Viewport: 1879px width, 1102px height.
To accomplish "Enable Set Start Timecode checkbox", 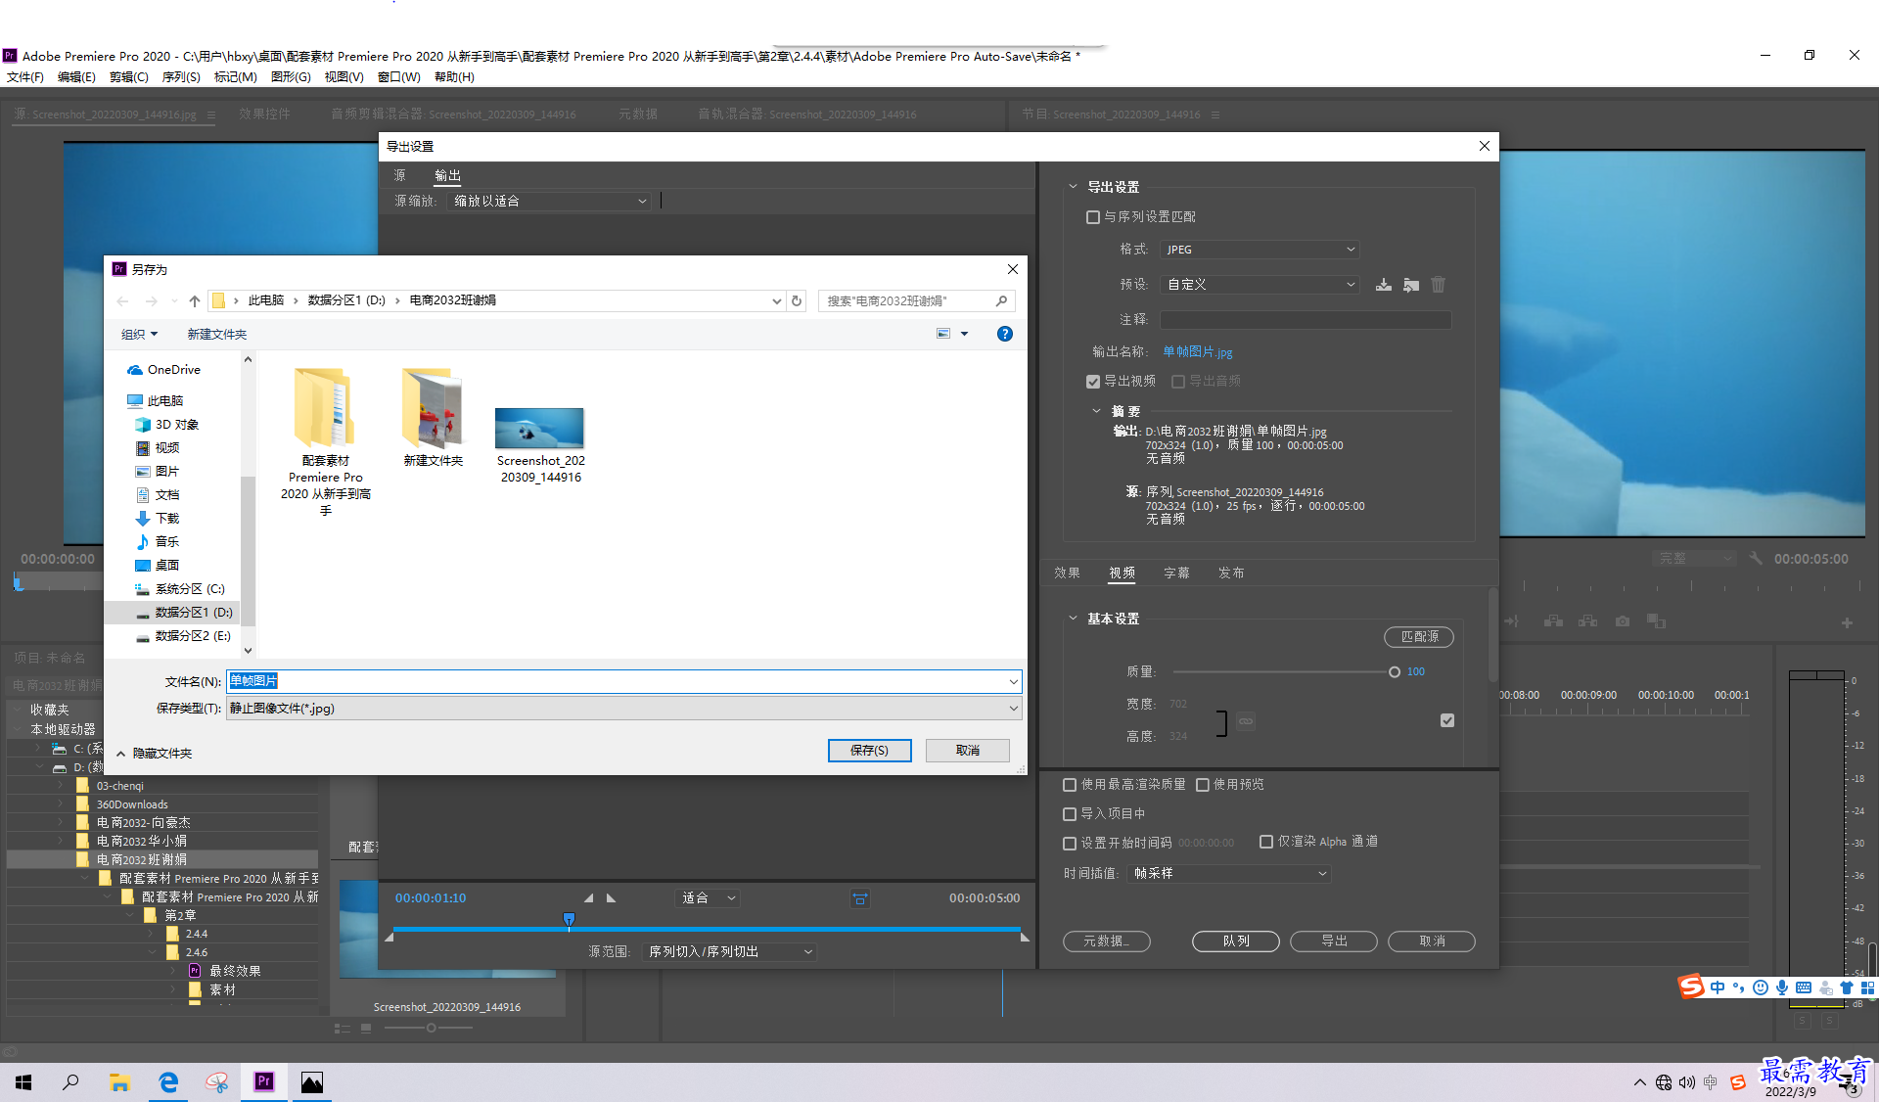I will [1070, 843].
